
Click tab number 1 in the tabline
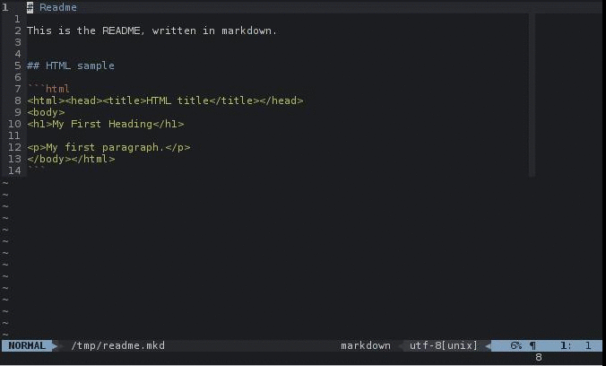coord(5,7)
